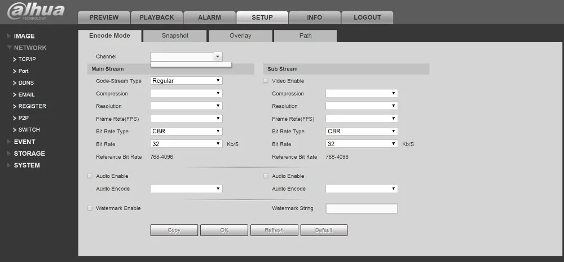The height and width of the screenshot is (262, 564).
Task: Open Sub Stream Bit Rate Type dropdown
Action: pyautogui.click(x=362, y=131)
